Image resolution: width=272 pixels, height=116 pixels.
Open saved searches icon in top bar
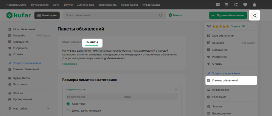coord(236,5)
